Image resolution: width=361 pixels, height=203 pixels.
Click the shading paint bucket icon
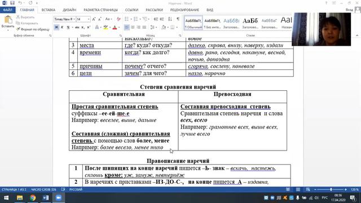pos(164,28)
